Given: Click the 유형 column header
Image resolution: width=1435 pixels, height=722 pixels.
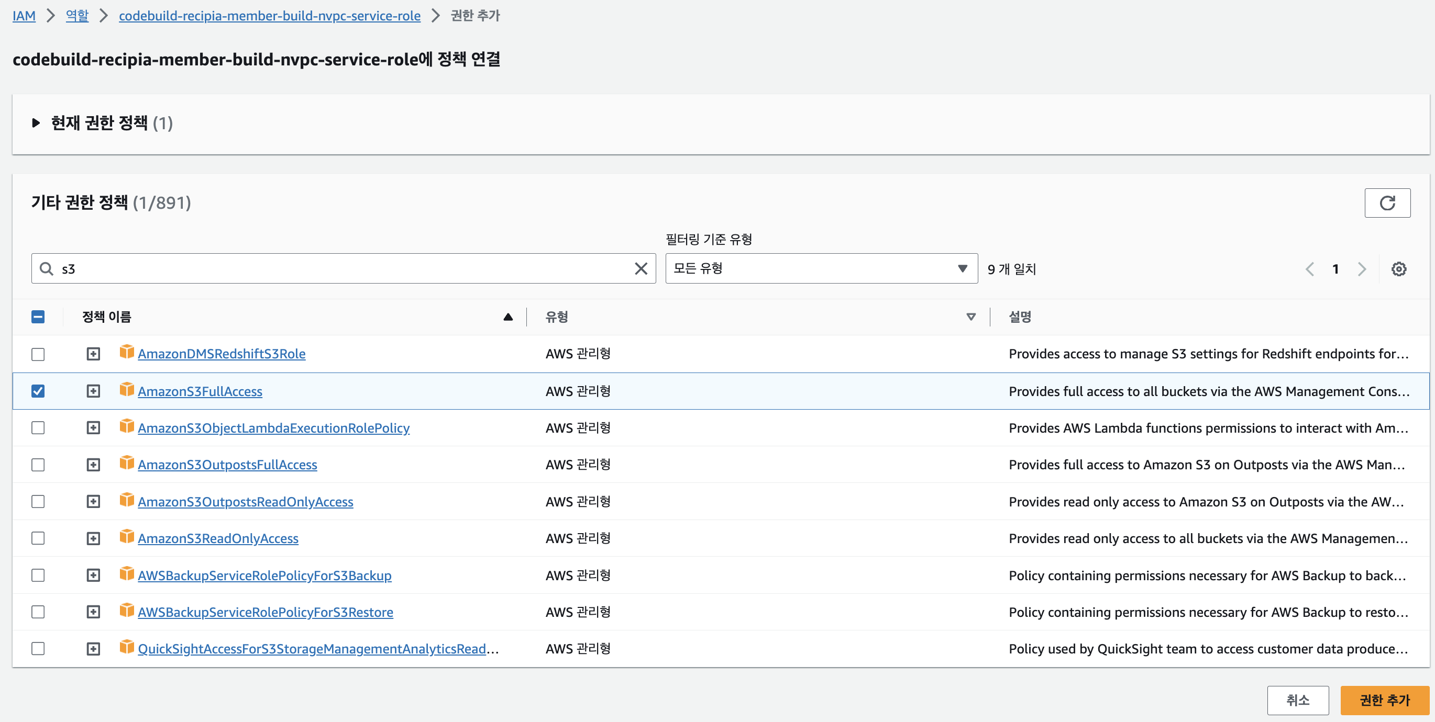Looking at the screenshot, I should (x=557, y=317).
